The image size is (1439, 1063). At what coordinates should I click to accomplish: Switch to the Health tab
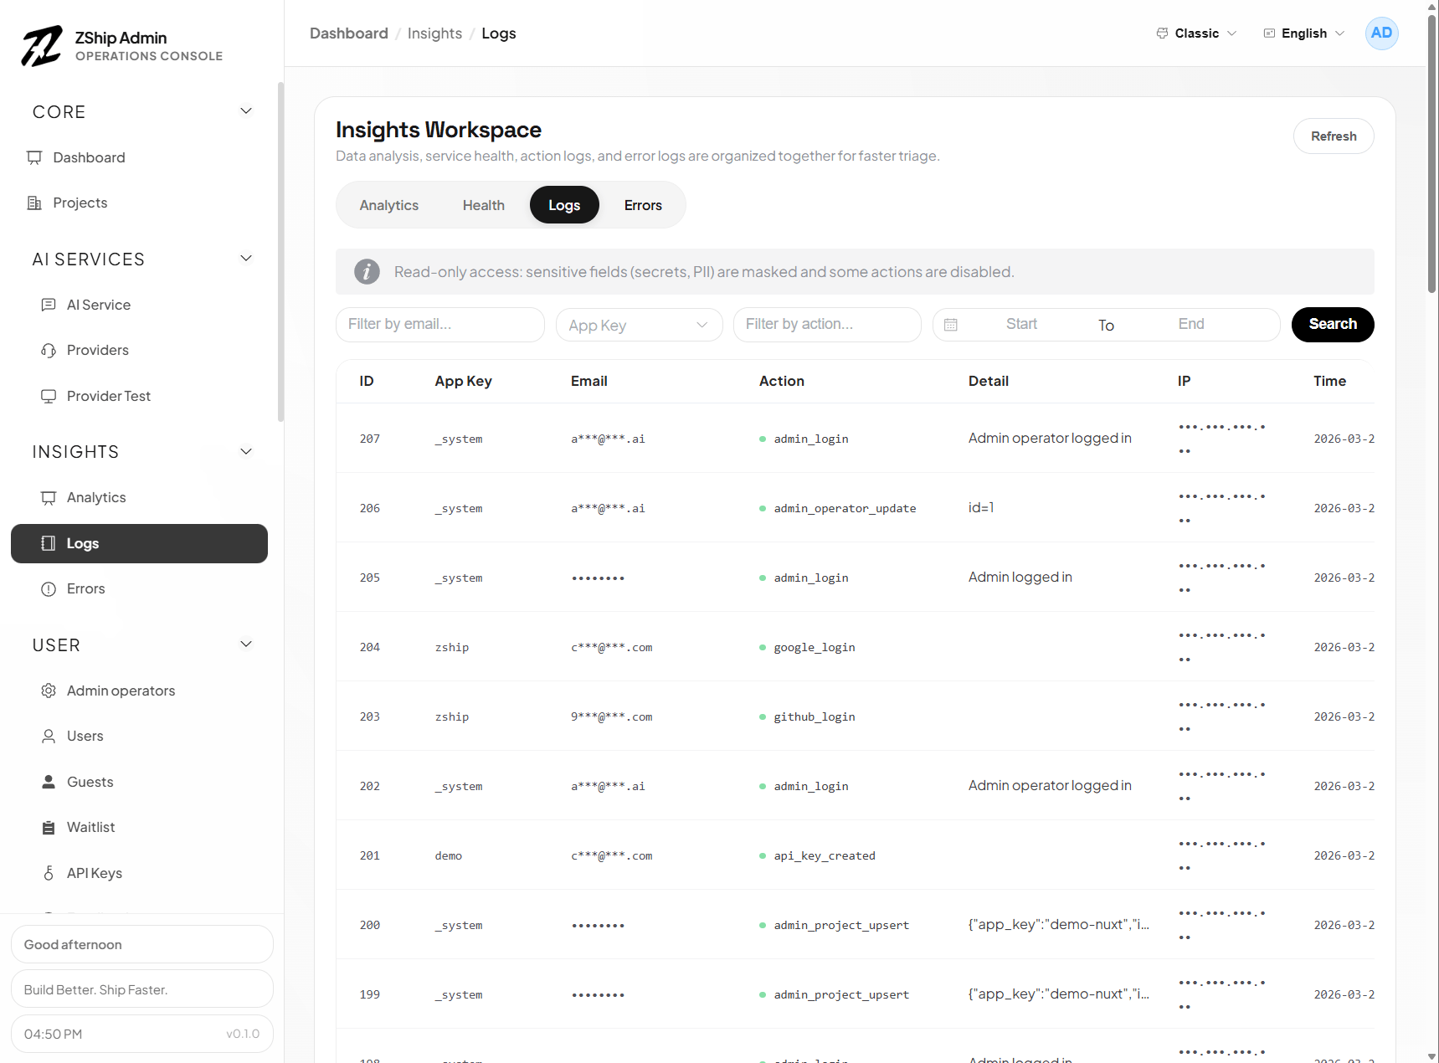point(483,206)
